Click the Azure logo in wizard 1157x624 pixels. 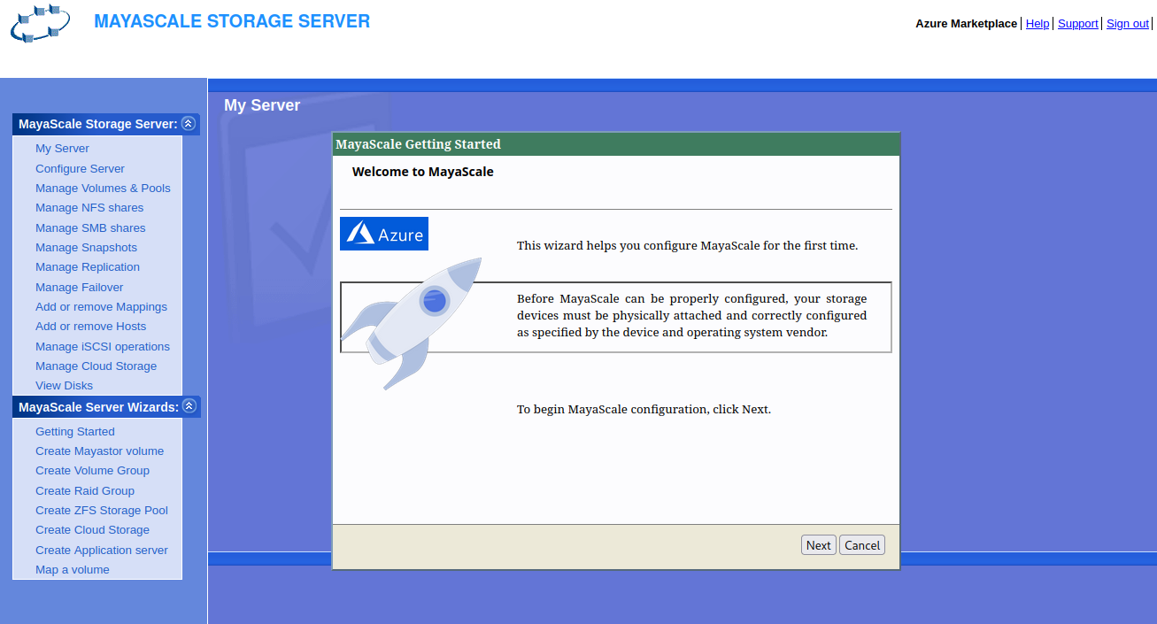384,234
